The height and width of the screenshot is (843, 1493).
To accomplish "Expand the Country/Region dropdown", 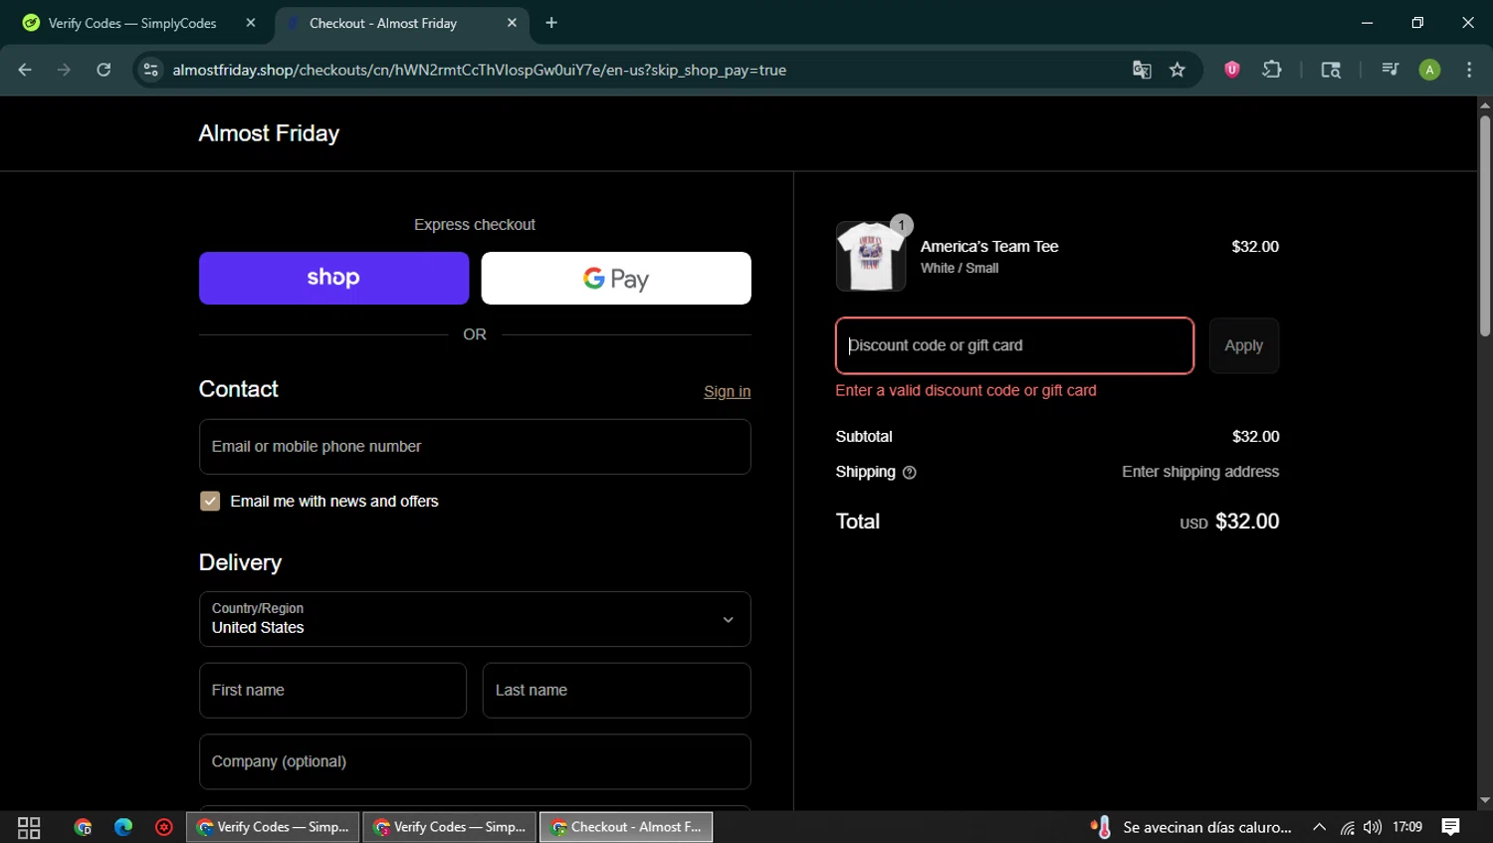I will tap(475, 619).
